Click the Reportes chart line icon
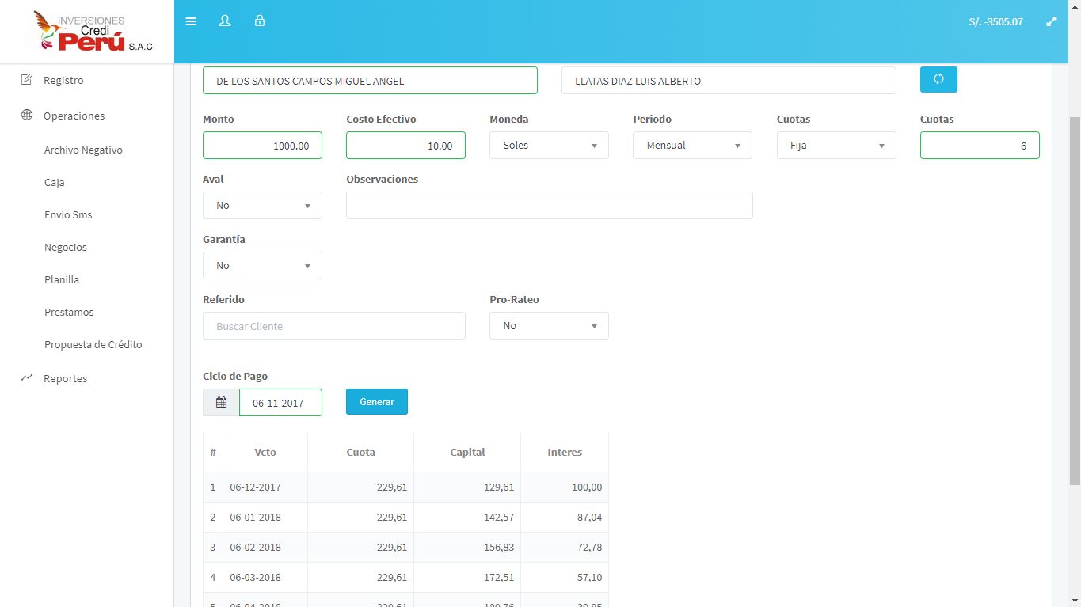The width and height of the screenshot is (1081, 607). point(27,377)
